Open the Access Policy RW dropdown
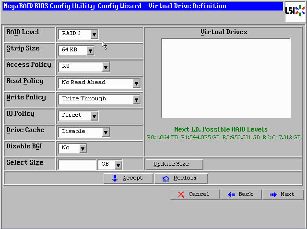 tap(106, 67)
